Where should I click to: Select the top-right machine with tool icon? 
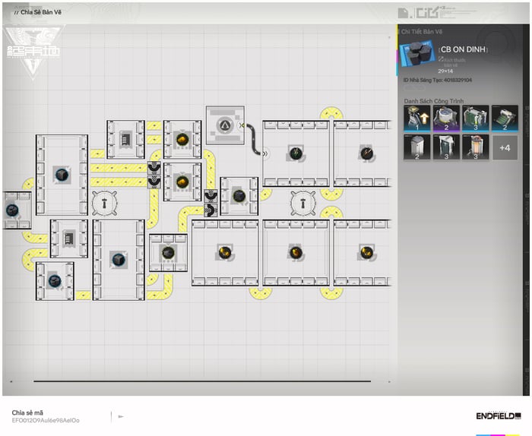(366, 153)
